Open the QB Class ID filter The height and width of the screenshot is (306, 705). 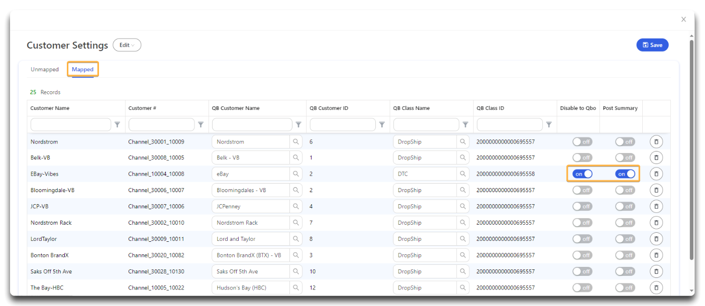pyautogui.click(x=549, y=124)
